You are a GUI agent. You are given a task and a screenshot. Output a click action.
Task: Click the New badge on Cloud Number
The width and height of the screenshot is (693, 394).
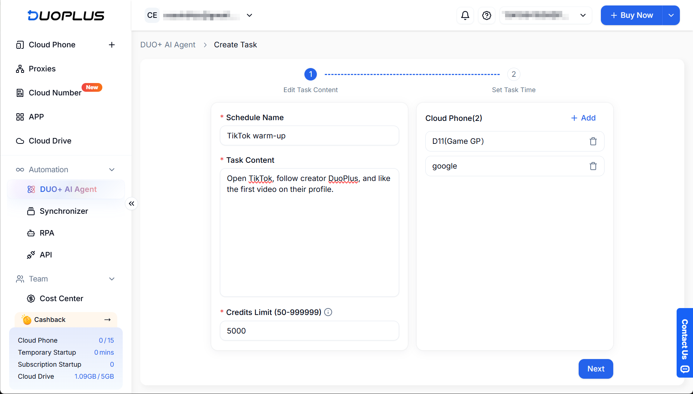(92, 87)
